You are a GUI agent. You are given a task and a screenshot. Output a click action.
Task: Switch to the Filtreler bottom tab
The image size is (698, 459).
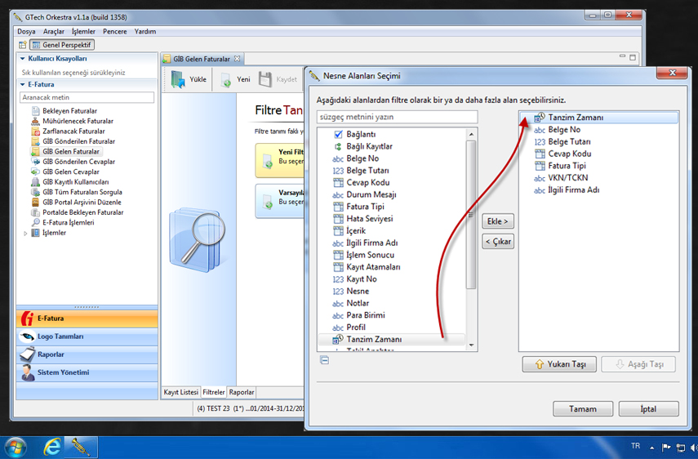[214, 392]
